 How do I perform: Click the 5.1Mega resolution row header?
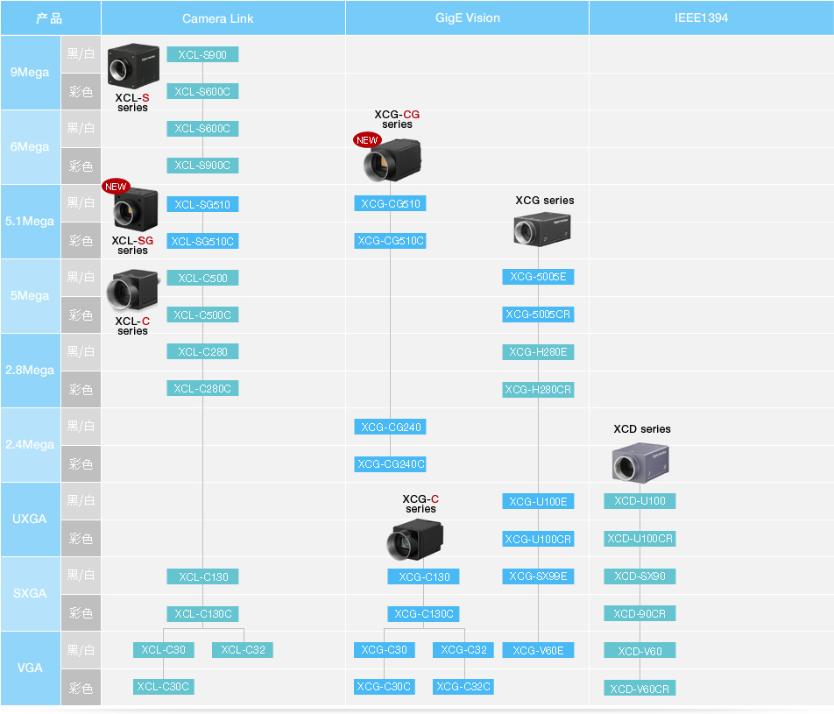30,222
